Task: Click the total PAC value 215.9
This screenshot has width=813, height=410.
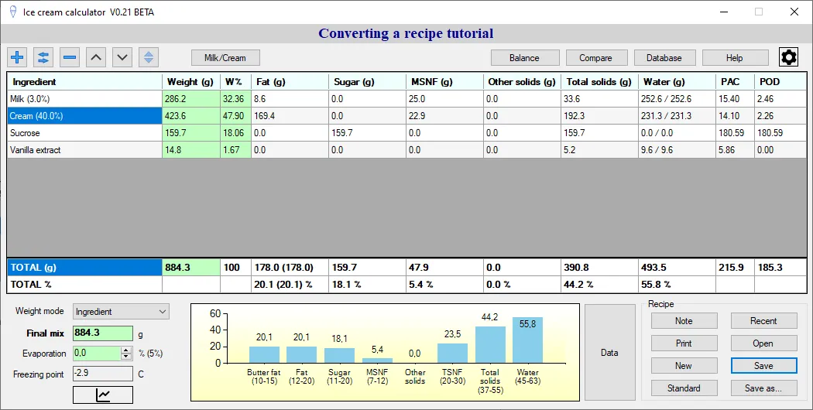Action: click(x=736, y=268)
